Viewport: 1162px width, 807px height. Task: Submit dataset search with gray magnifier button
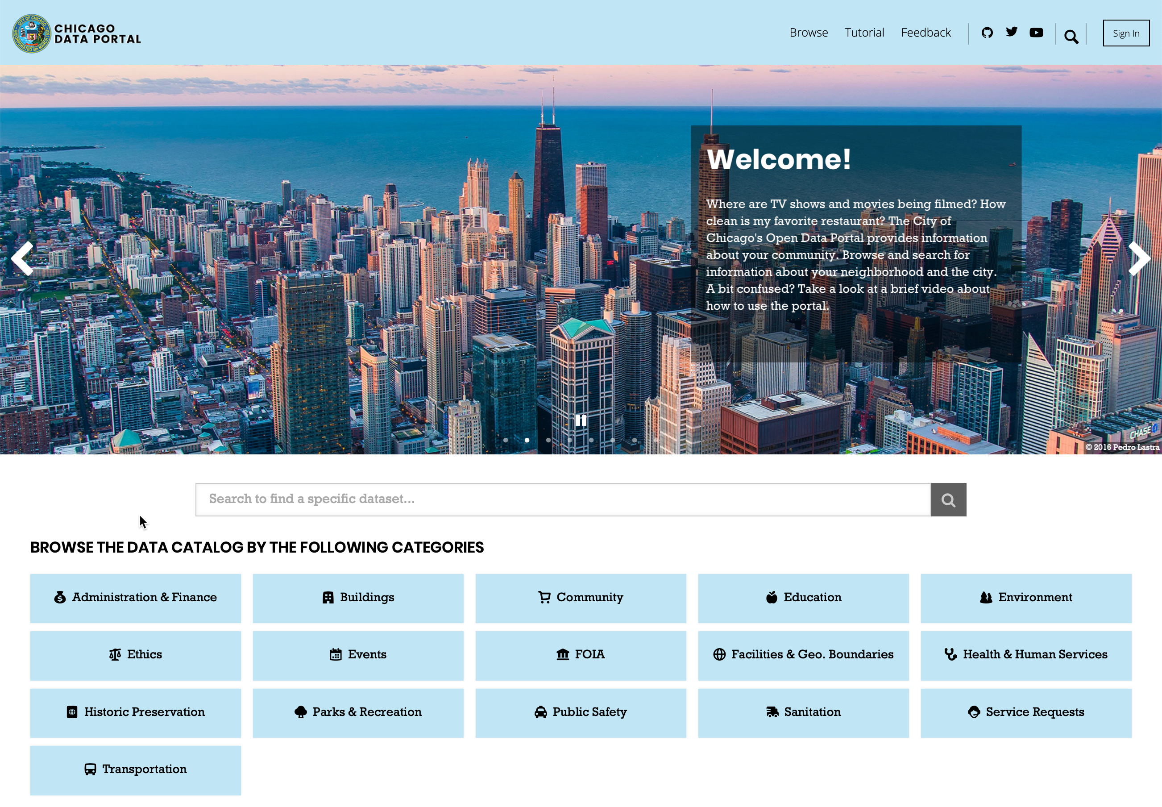pos(948,499)
